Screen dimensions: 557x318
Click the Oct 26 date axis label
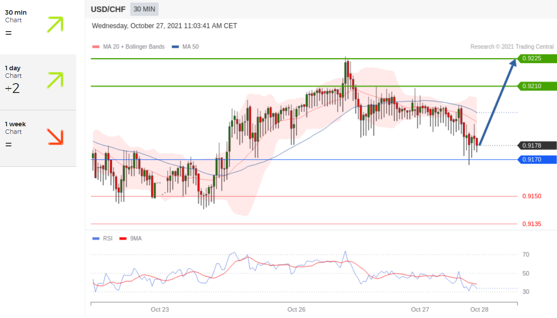[x=296, y=310]
